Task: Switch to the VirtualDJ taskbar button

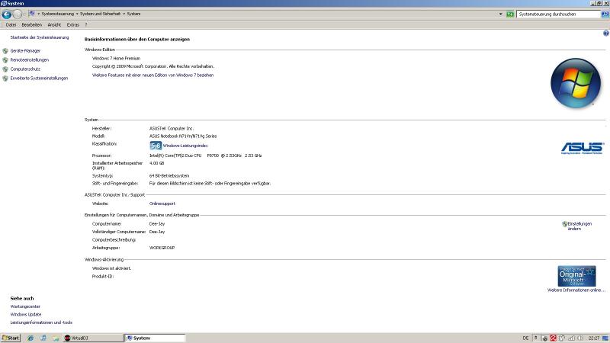Action: click(92, 338)
